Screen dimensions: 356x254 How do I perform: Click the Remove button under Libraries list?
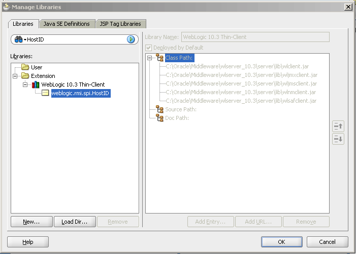coord(118,222)
